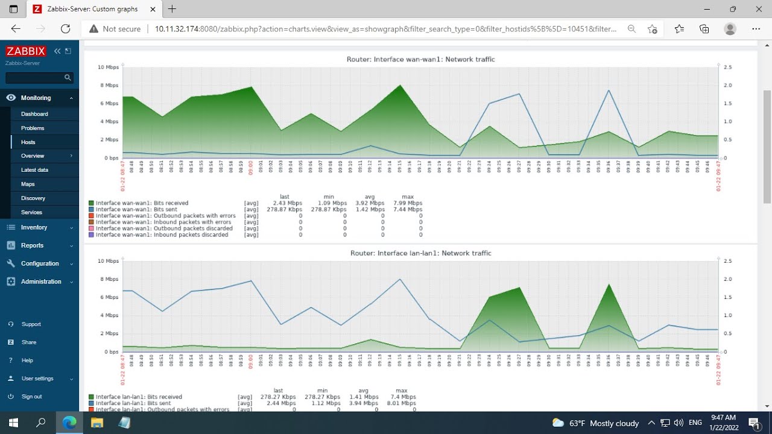Image resolution: width=772 pixels, height=434 pixels.
Task: Open Problems under Monitoring
Action: (33, 128)
